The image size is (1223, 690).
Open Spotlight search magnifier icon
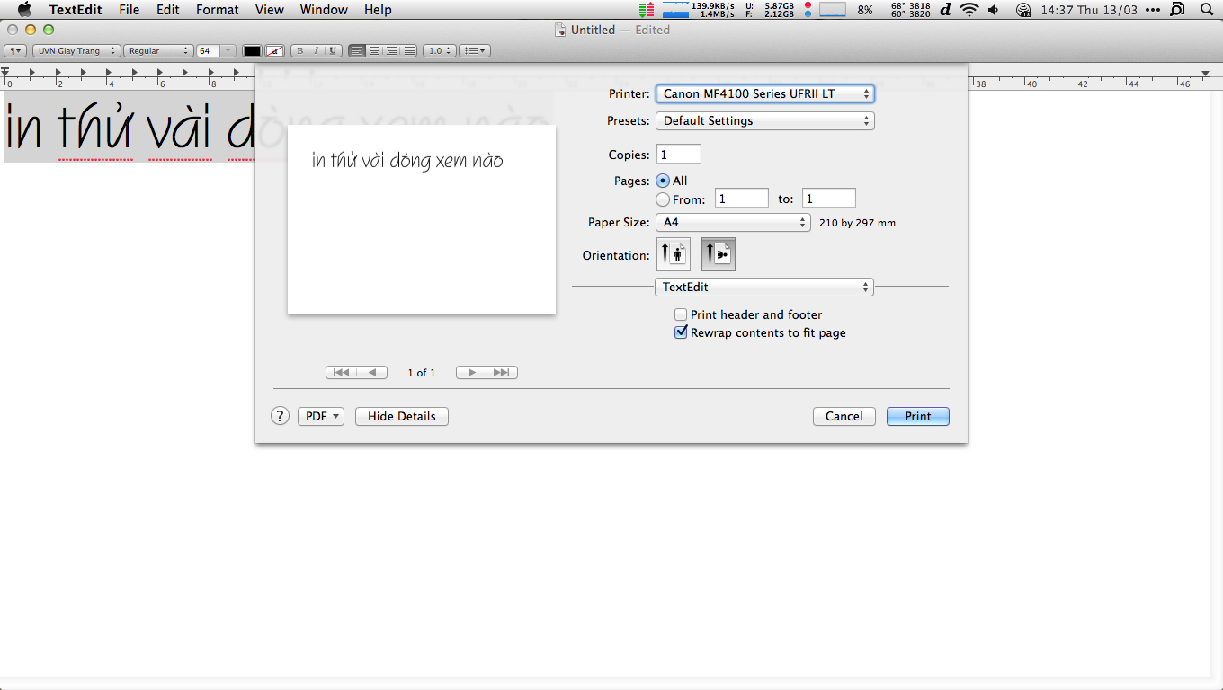(1206, 10)
